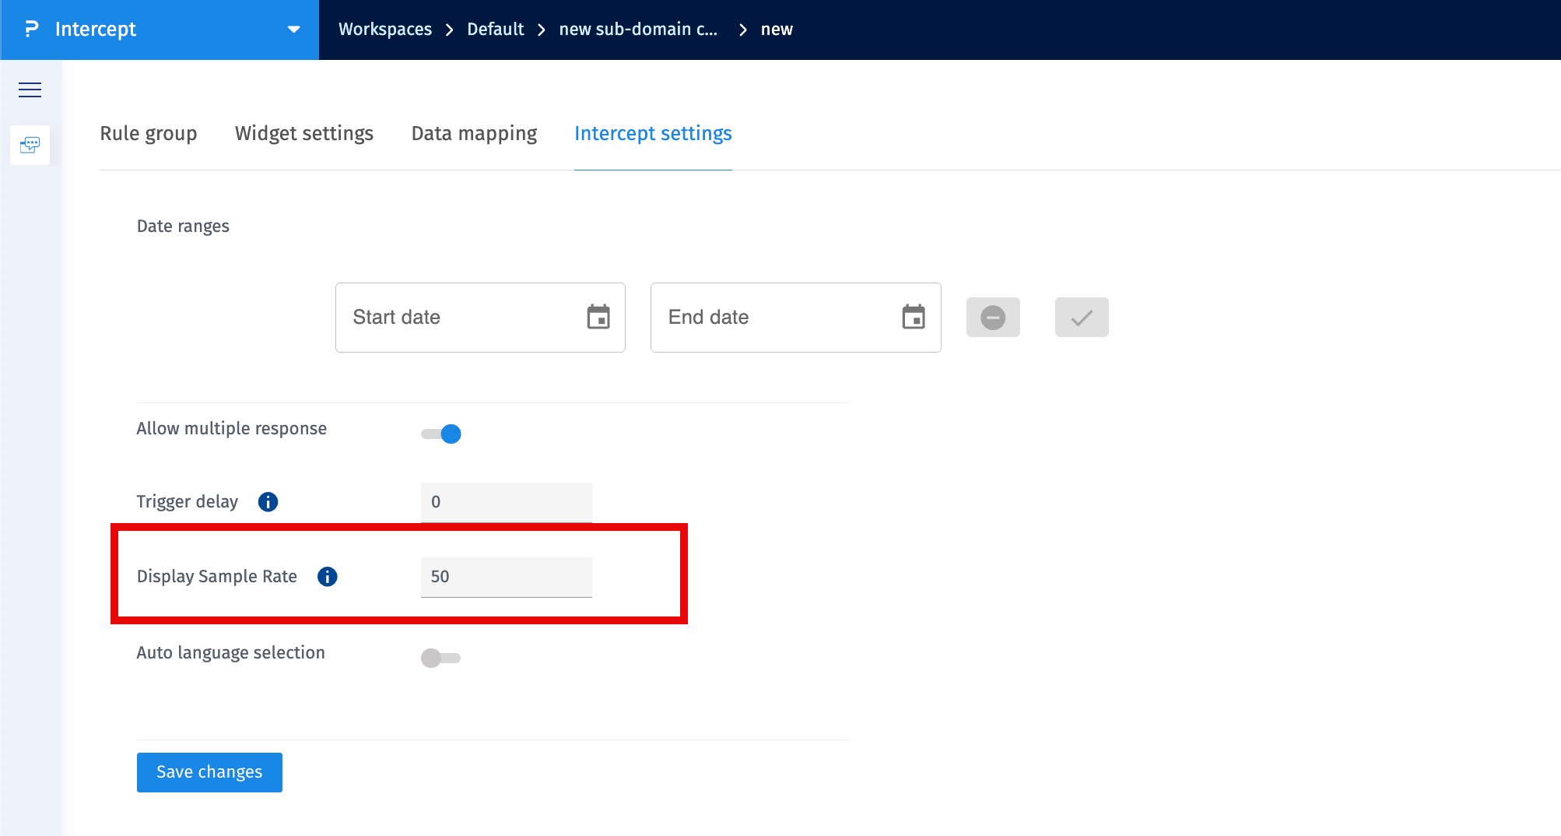1561x836 pixels.
Task: Click the 'Date ranges' section label
Action: (183, 227)
